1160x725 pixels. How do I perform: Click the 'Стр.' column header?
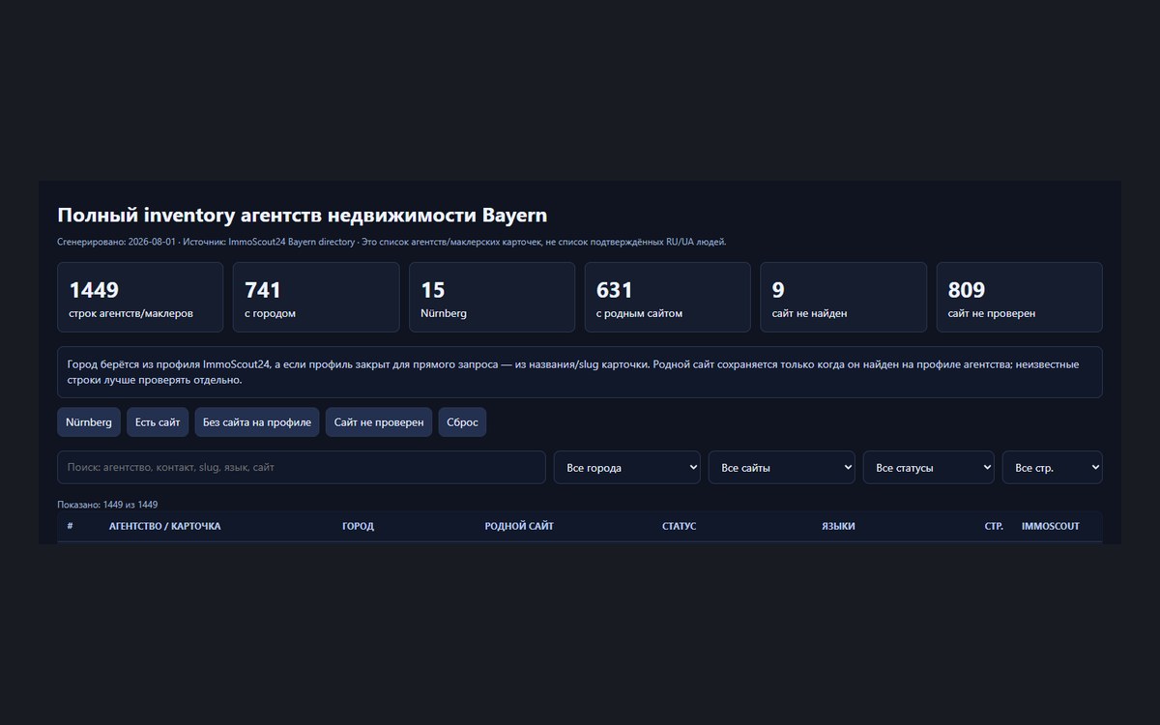pyautogui.click(x=994, y=526)
